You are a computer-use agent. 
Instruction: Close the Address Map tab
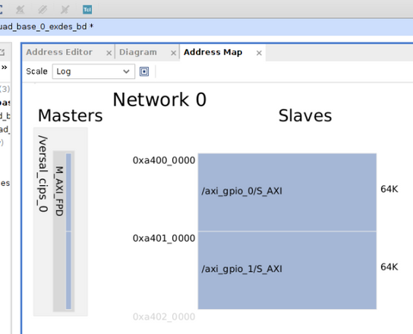259,53
